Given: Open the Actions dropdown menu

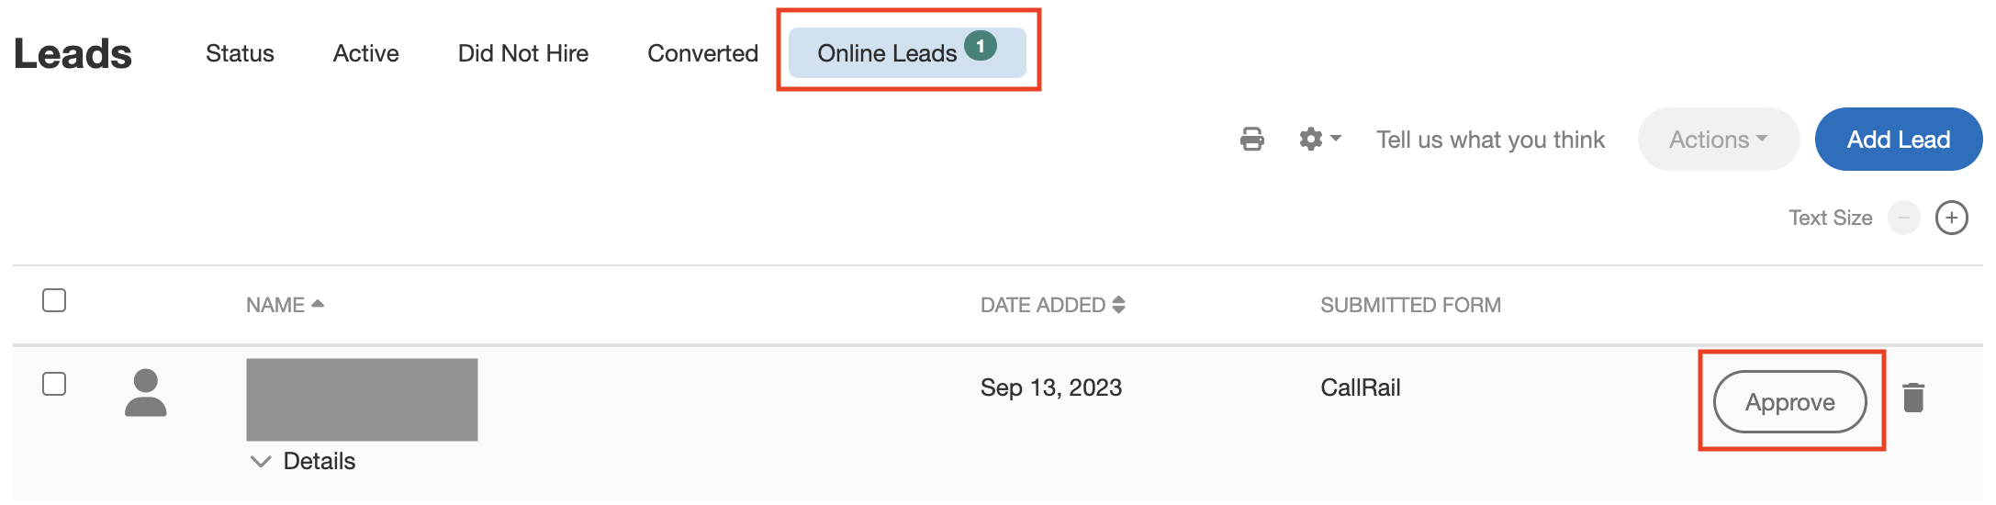Looking at the screenshot, I should click(1718, 140).
